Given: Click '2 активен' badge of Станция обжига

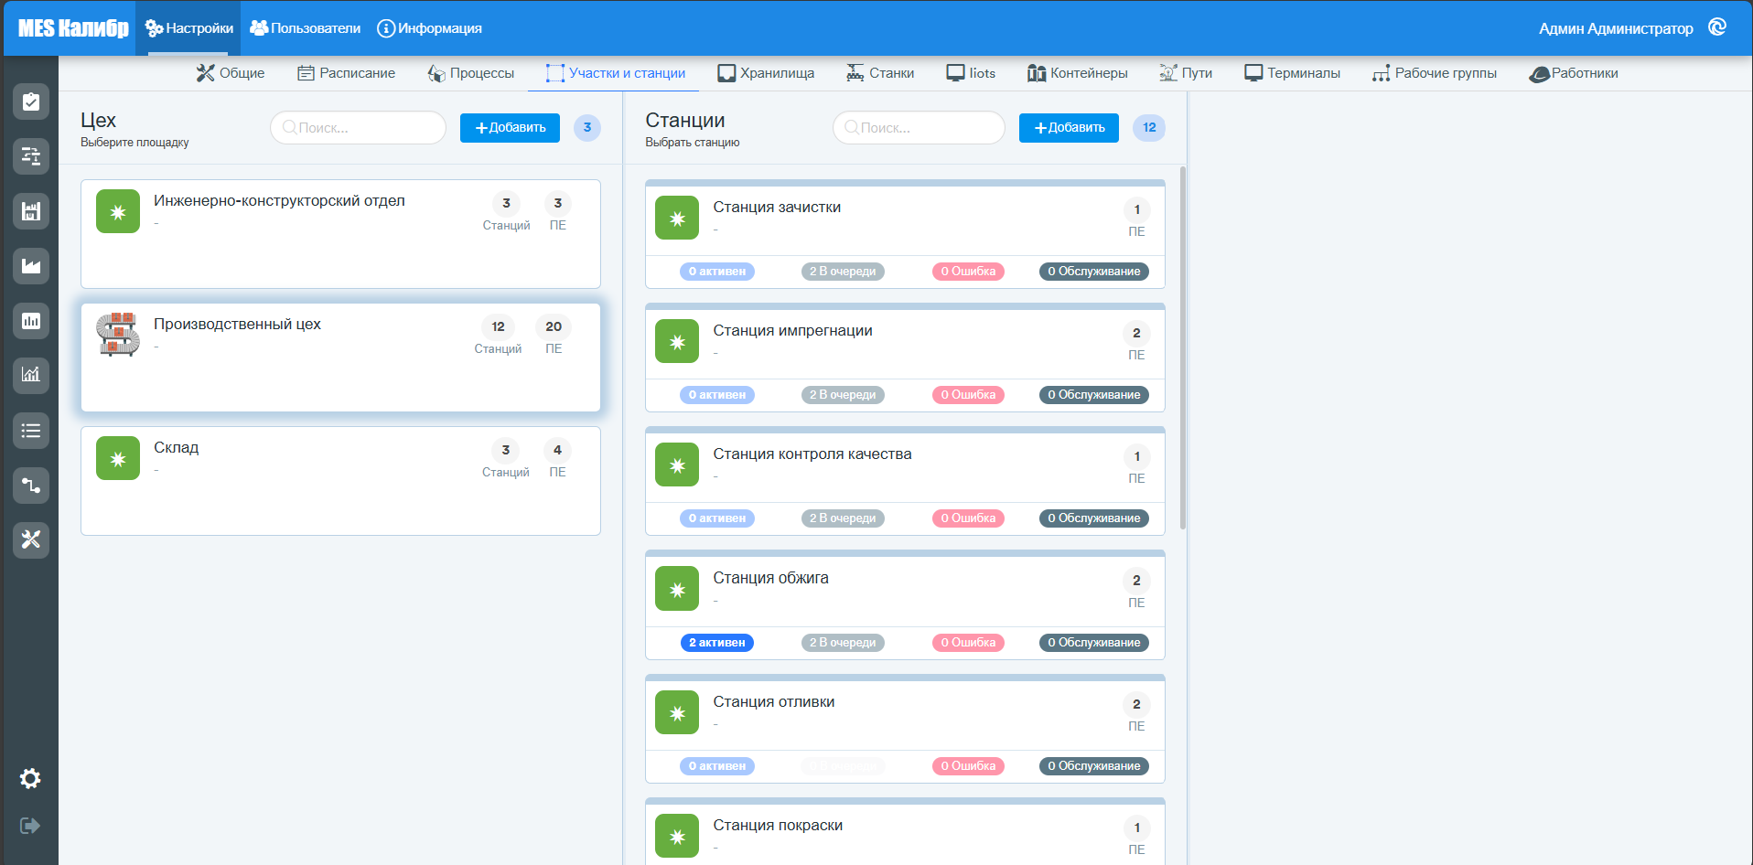Looking at the screenshot, I should [717, 643].
